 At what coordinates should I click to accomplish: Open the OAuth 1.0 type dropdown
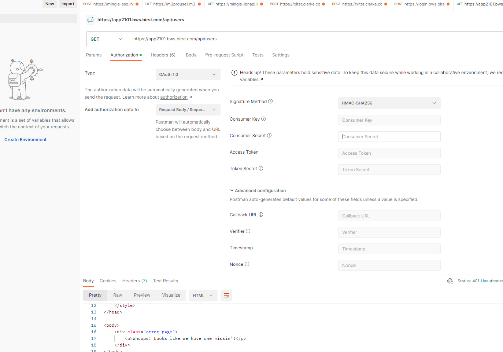[x=188, y=74]
